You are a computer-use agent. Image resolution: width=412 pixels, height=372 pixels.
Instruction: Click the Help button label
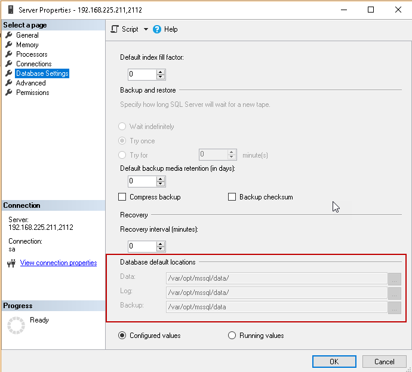click(x=171, y=29)
